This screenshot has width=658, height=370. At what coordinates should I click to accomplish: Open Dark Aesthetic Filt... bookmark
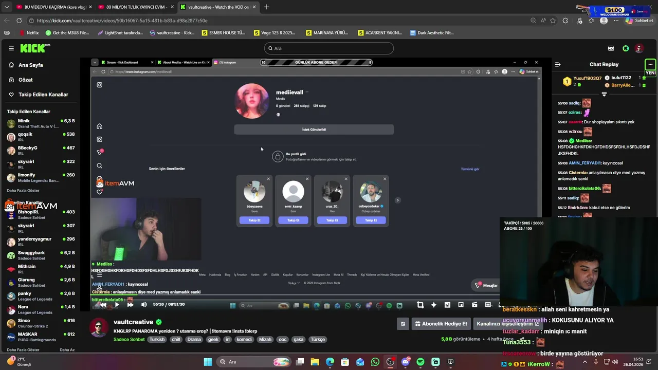432,33
